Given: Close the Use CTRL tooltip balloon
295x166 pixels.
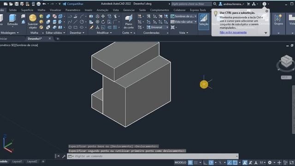Looking at the screenshot, I should point(267,11).
